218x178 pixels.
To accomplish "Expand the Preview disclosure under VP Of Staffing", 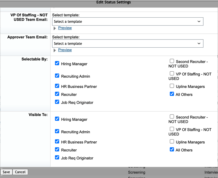I will (x=55, y=28).
